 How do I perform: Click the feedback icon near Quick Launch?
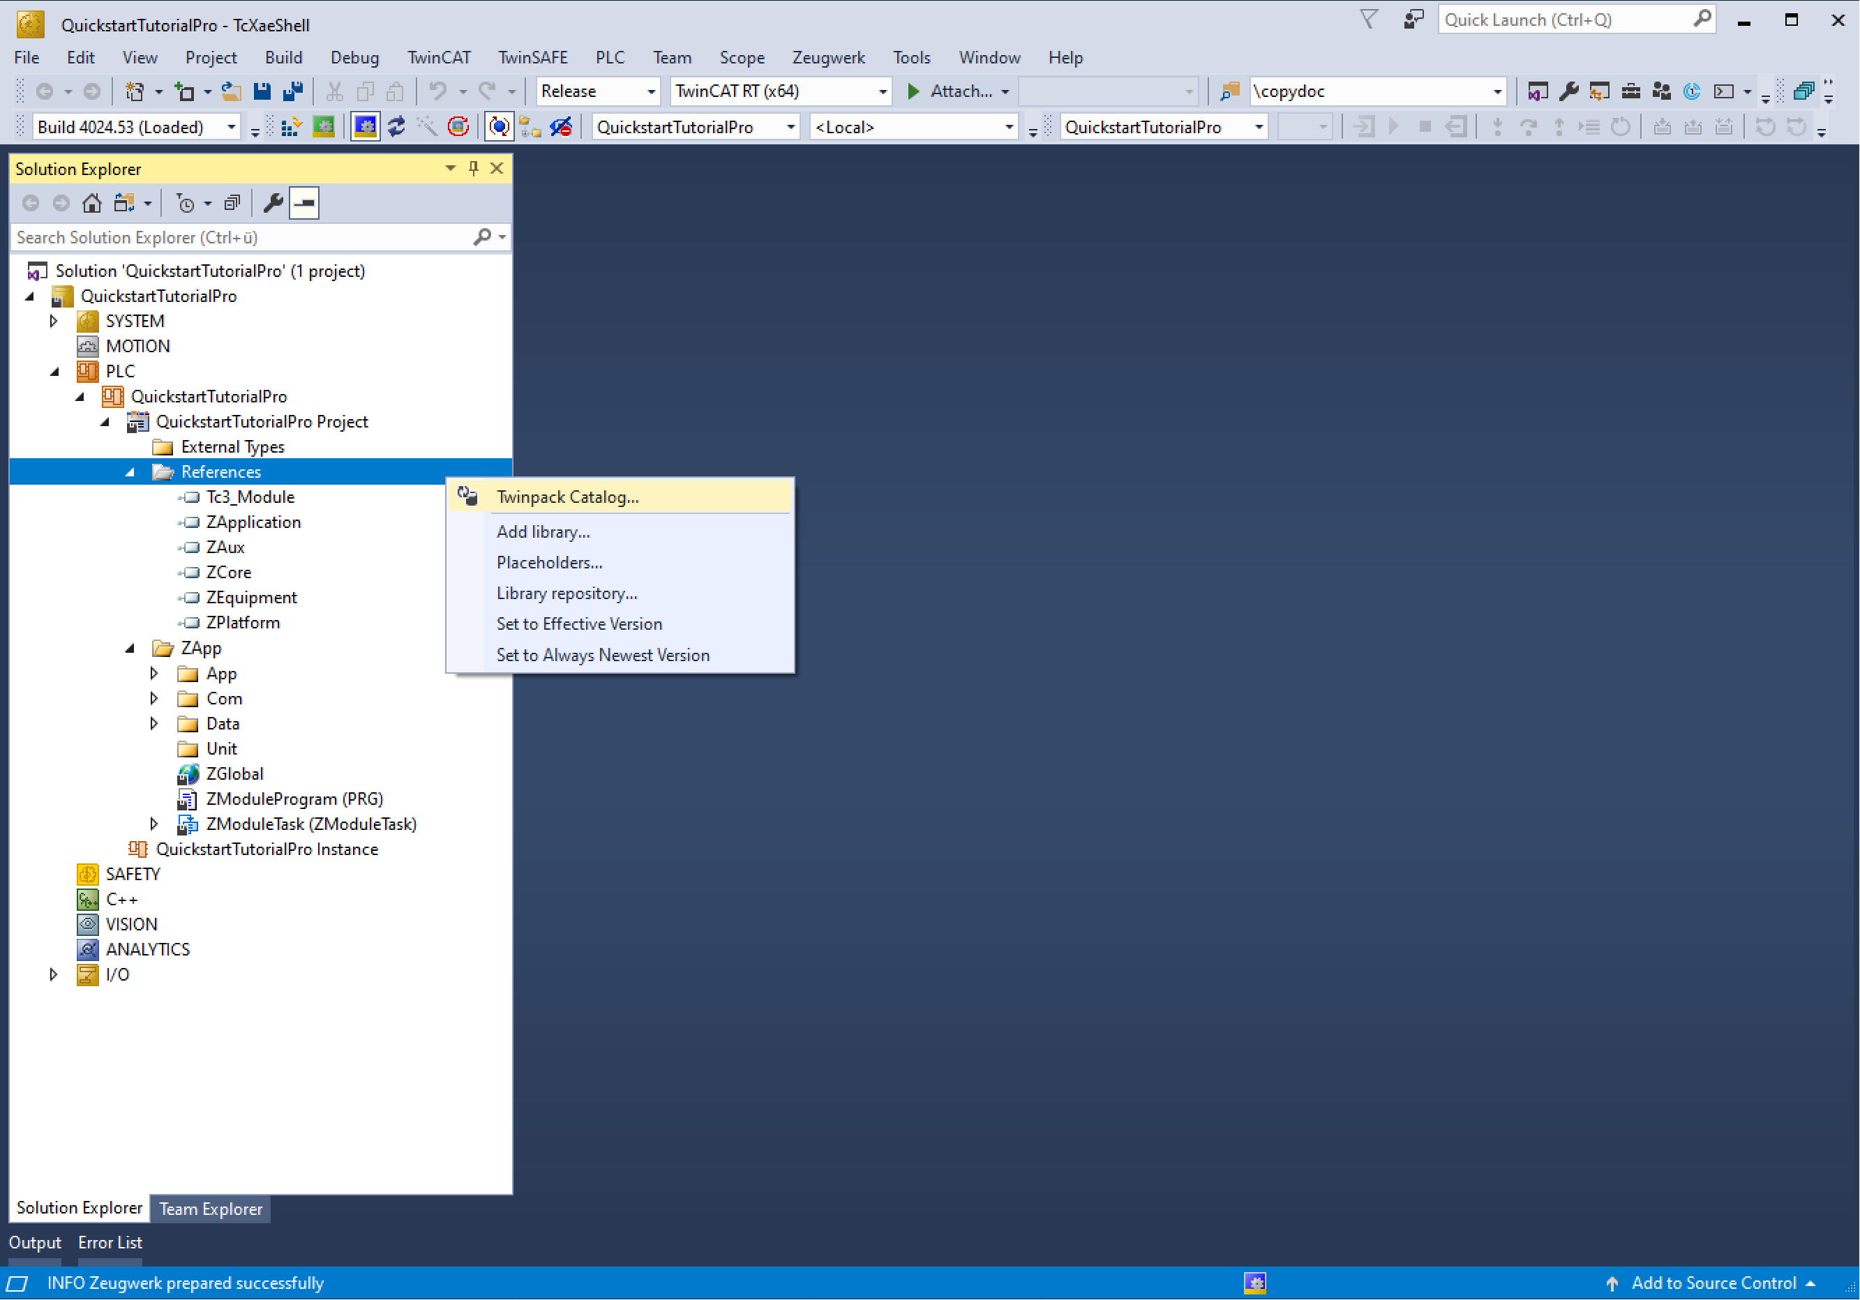1413,20
